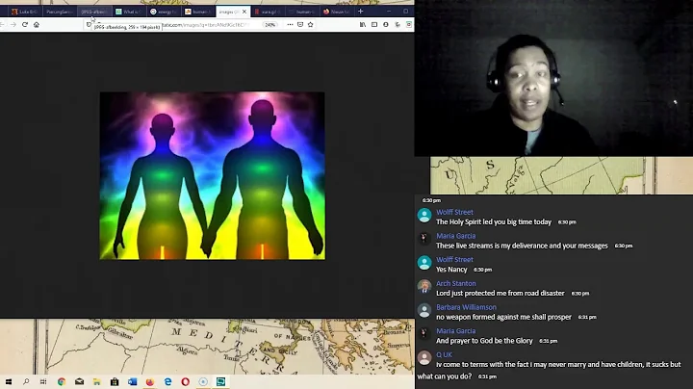Image resolution: width=693 pixels, height=389 pixels.
Task: Open the round disc app in the taskbar
Action: click(203, 381)
